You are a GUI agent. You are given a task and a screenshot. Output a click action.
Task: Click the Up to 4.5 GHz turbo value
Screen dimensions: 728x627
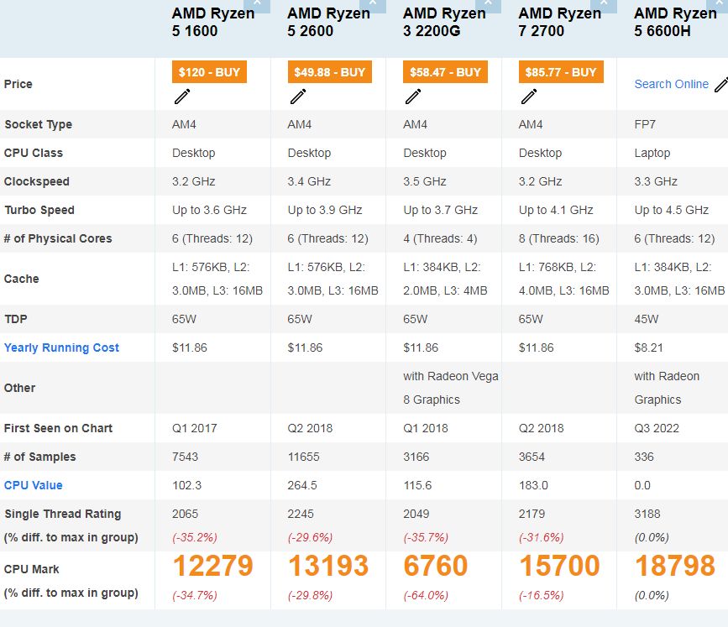coord(672,210)
